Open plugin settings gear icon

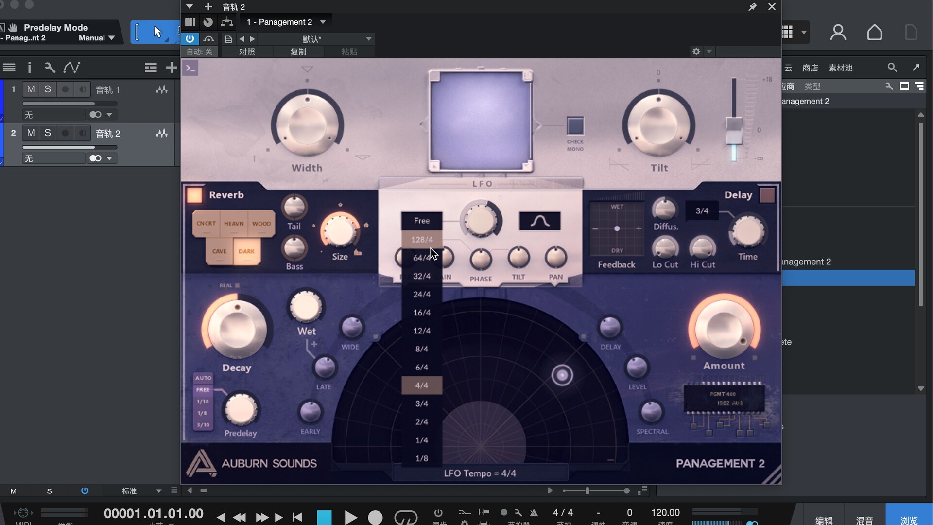pyautogui.click(x=696, y=52)
